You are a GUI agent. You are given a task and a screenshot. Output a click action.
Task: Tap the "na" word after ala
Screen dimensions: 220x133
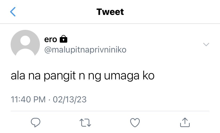(x=34, y=76)
